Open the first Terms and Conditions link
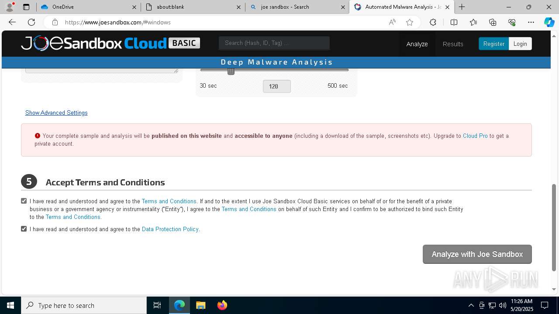Image resolution: width=559 pixels, height=314 pixels. (169, 201)
